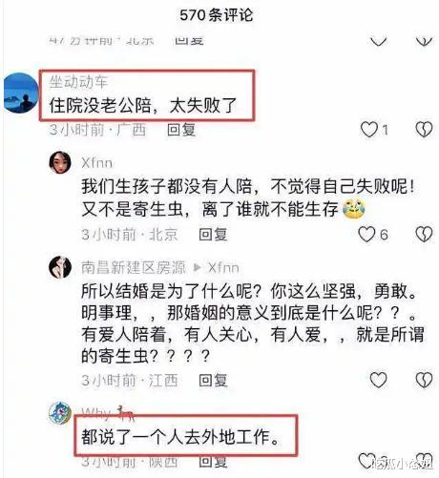439x478 pixels.
Task: Dislike the reply from 南昌新建区房源
Action: pyautogui.click(x=424, y=380)
